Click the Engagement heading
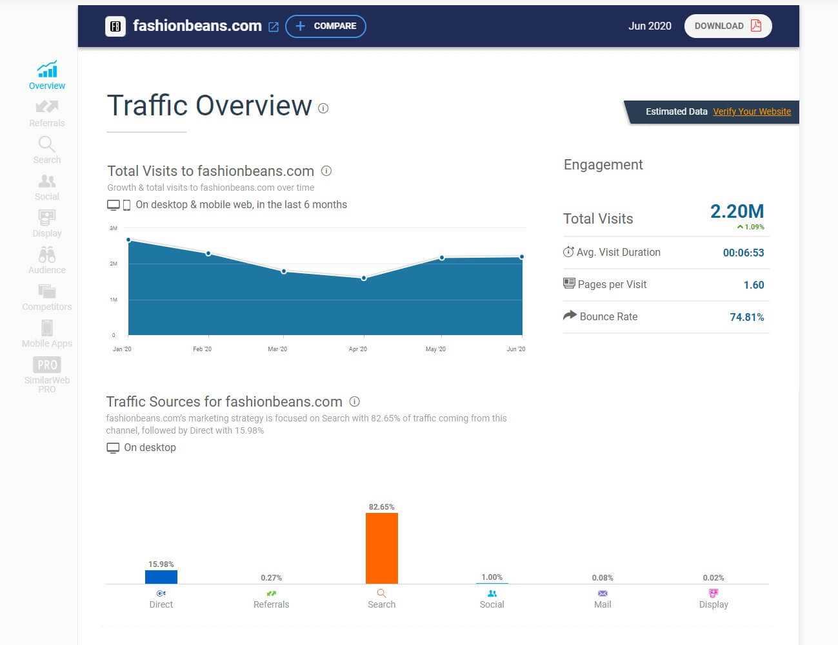This screenshot has width=838, height=645. coord(603,165)
